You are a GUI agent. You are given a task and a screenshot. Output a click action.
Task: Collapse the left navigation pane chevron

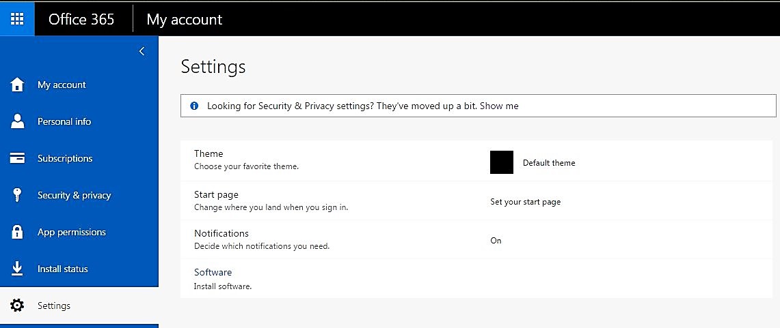click(142, 51)
